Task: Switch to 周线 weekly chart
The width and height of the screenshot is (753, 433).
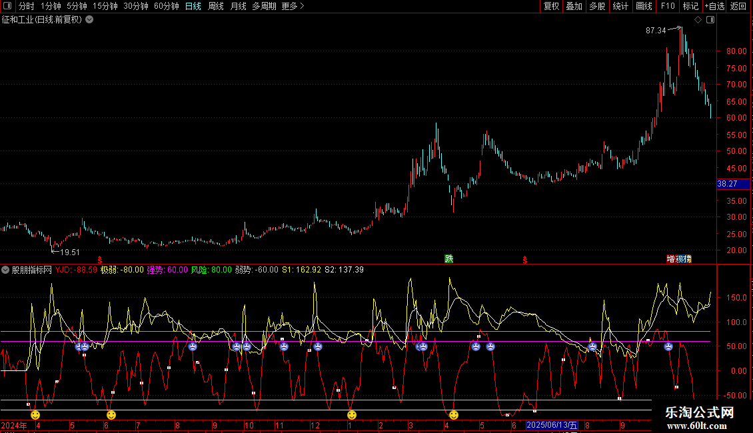Action: tap(216, 6)
